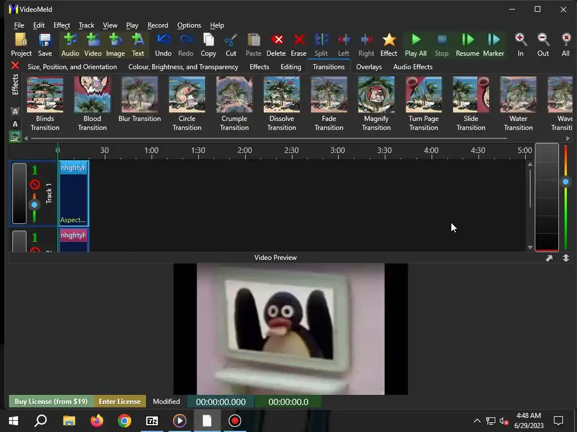
Task: Resume playback from the cursor
Action: pos(467,45)
